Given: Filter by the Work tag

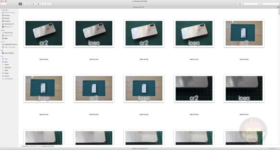Looking at the screenshot, I should 5,71.
